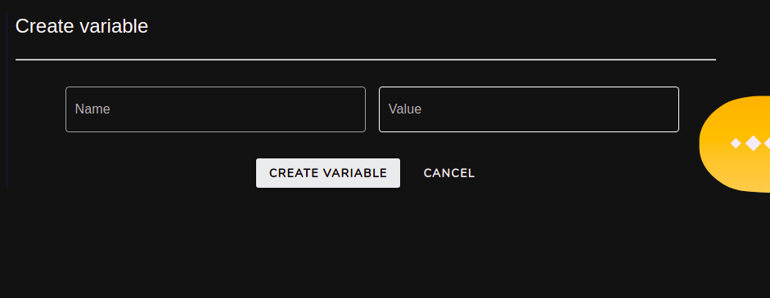
Task: Focus the Name input field
Action: (215, 109)
